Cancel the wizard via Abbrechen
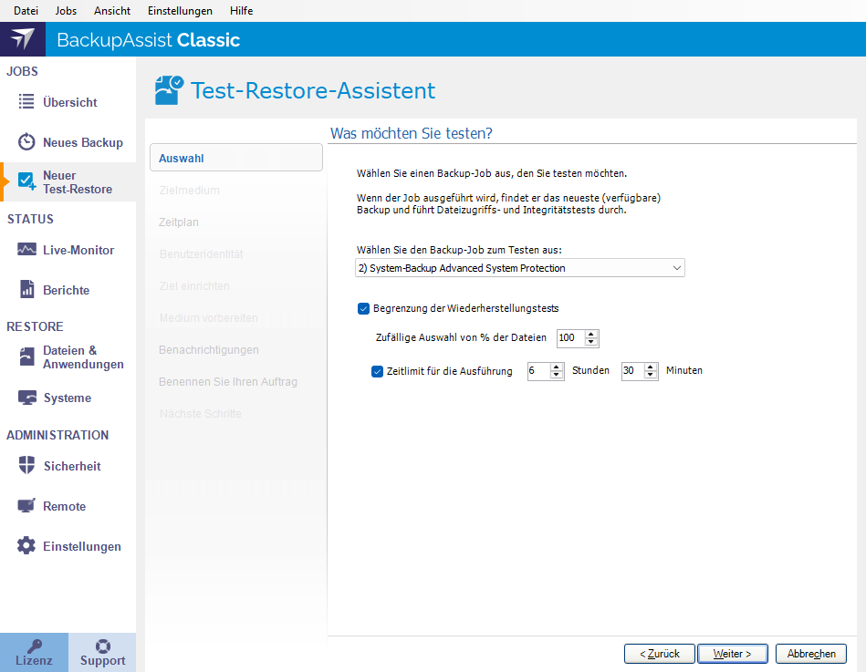This screenshot has width=866, height=672. (x=810, y=653)
